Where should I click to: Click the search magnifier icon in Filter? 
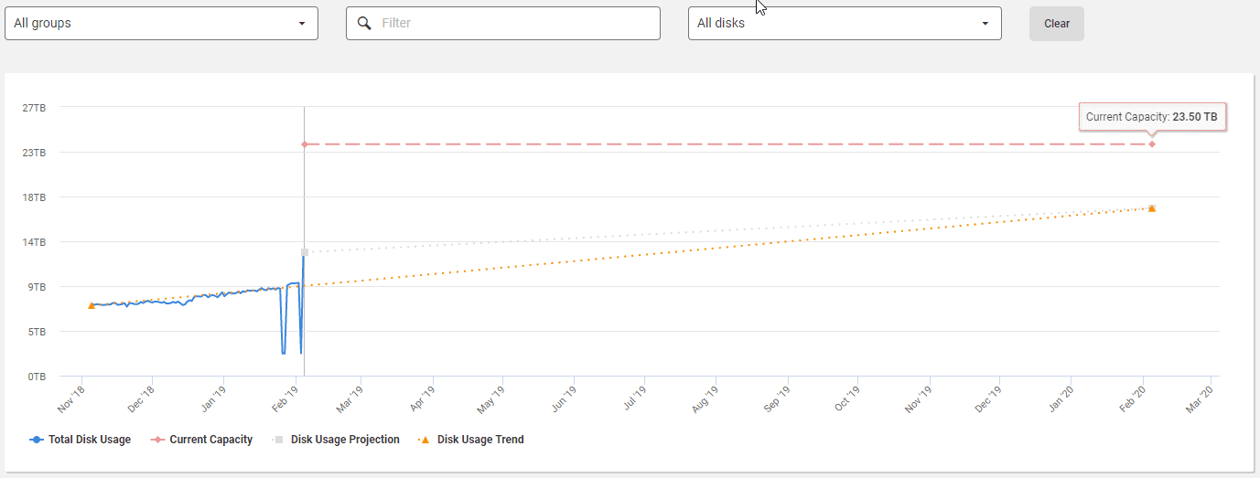coord(364,23)
